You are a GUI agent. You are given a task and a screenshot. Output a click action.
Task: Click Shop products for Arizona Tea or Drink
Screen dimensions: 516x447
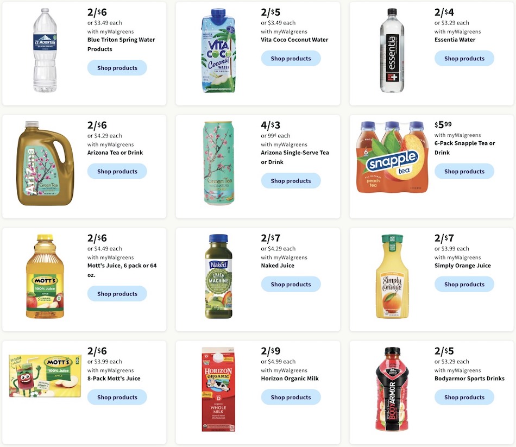point(117,171)
